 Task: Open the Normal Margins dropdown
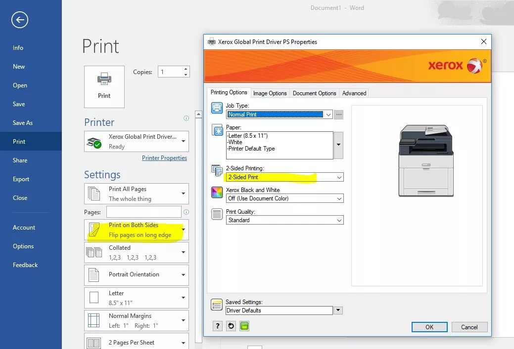point(137,320)
